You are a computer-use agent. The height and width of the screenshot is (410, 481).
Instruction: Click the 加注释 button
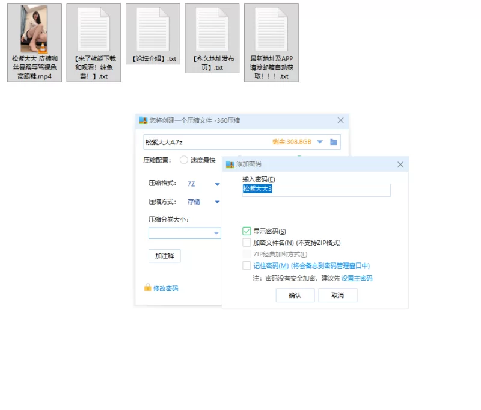(x=165, y=256)
